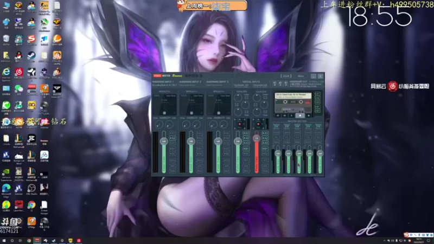Click Comp knob on Hardware Input 1
Screen dimensions: 434x244
click(x=159, y=125)
